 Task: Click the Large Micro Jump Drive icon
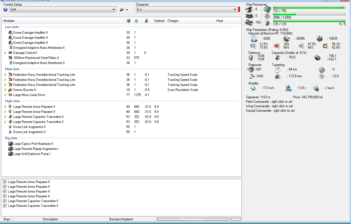[10, 95]
